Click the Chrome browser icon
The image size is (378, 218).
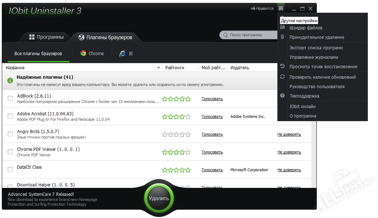[83, 53]
